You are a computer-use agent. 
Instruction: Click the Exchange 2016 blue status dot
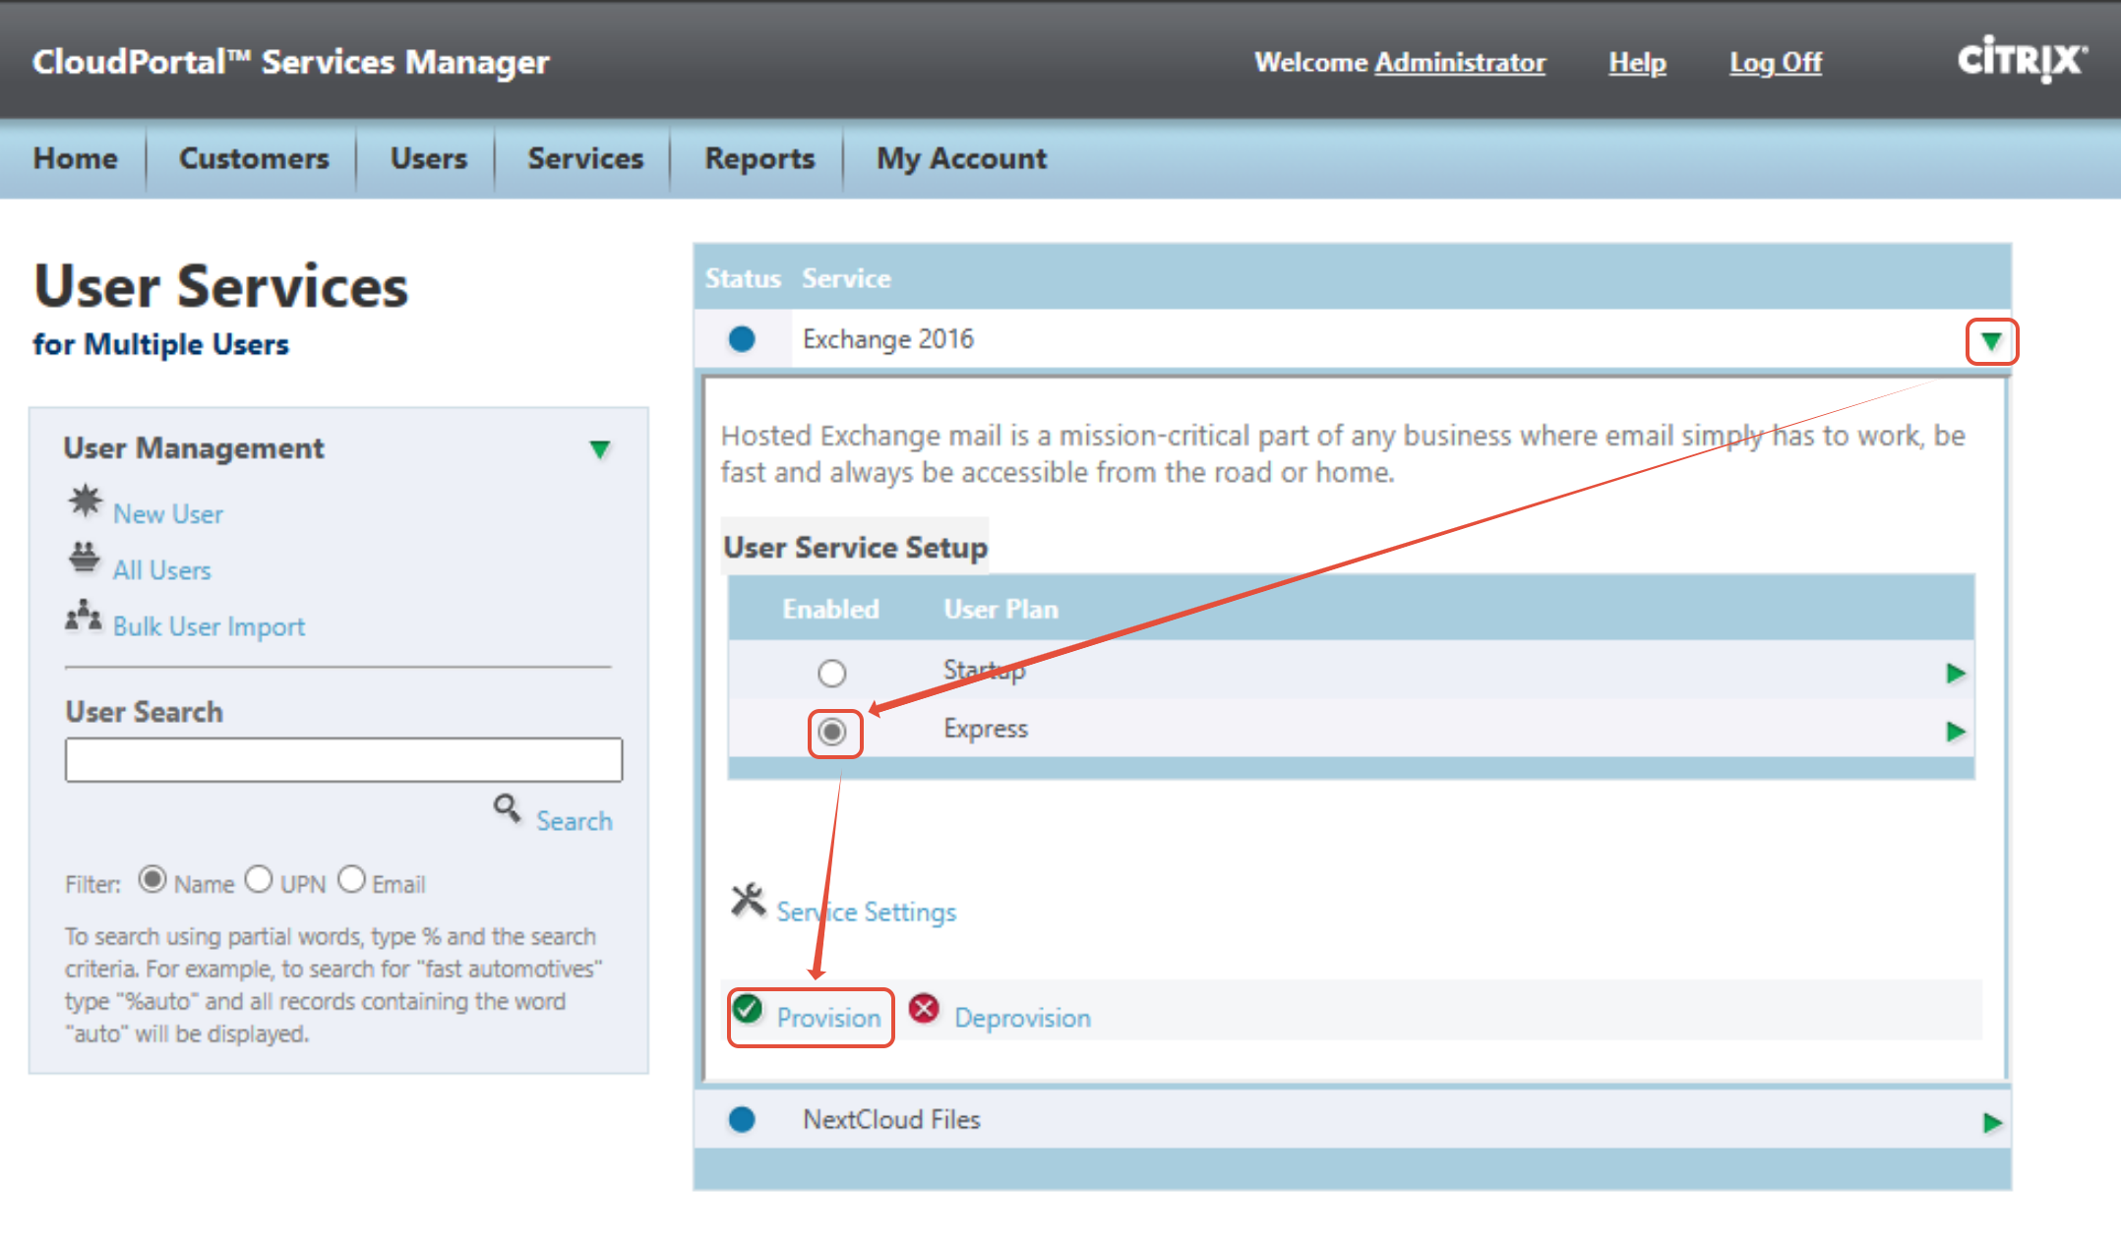(x=742, y=339)
